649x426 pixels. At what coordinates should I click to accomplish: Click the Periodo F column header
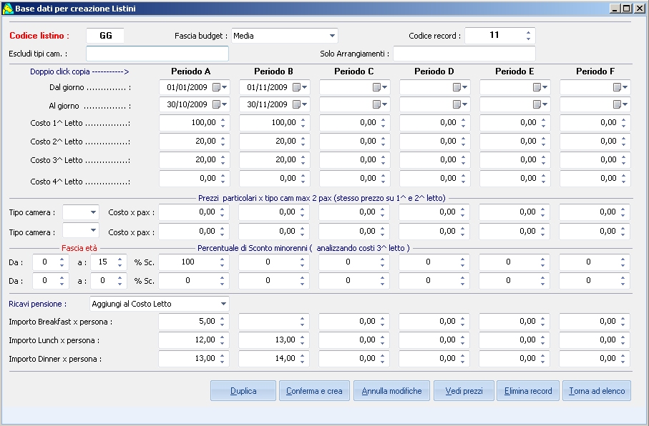click(595, 71)
